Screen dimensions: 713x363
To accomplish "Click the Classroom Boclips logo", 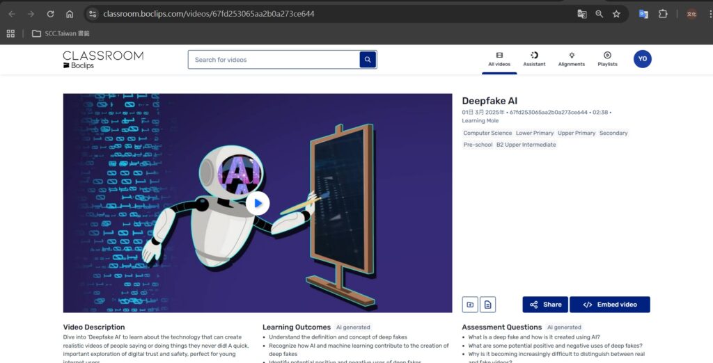I will point(102,59).
